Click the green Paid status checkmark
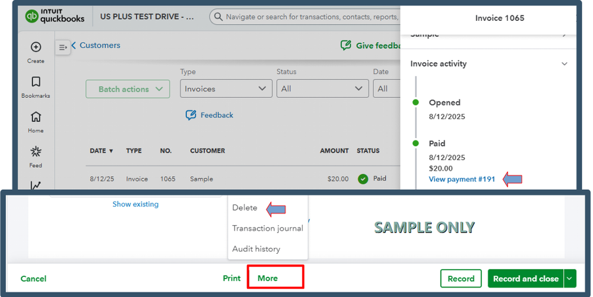593x297 pixels. click(363, 178)
